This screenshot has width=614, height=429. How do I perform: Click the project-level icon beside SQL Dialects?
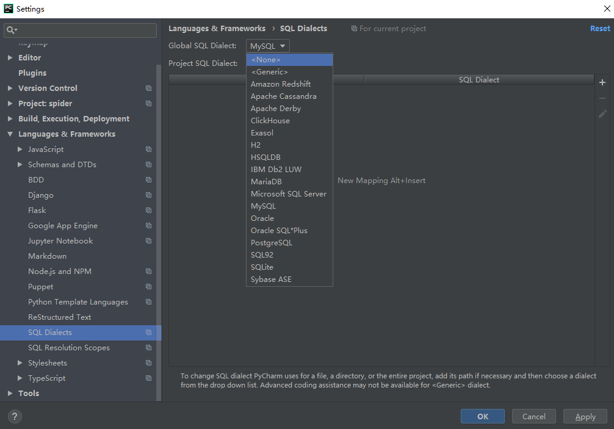[148, 333]
